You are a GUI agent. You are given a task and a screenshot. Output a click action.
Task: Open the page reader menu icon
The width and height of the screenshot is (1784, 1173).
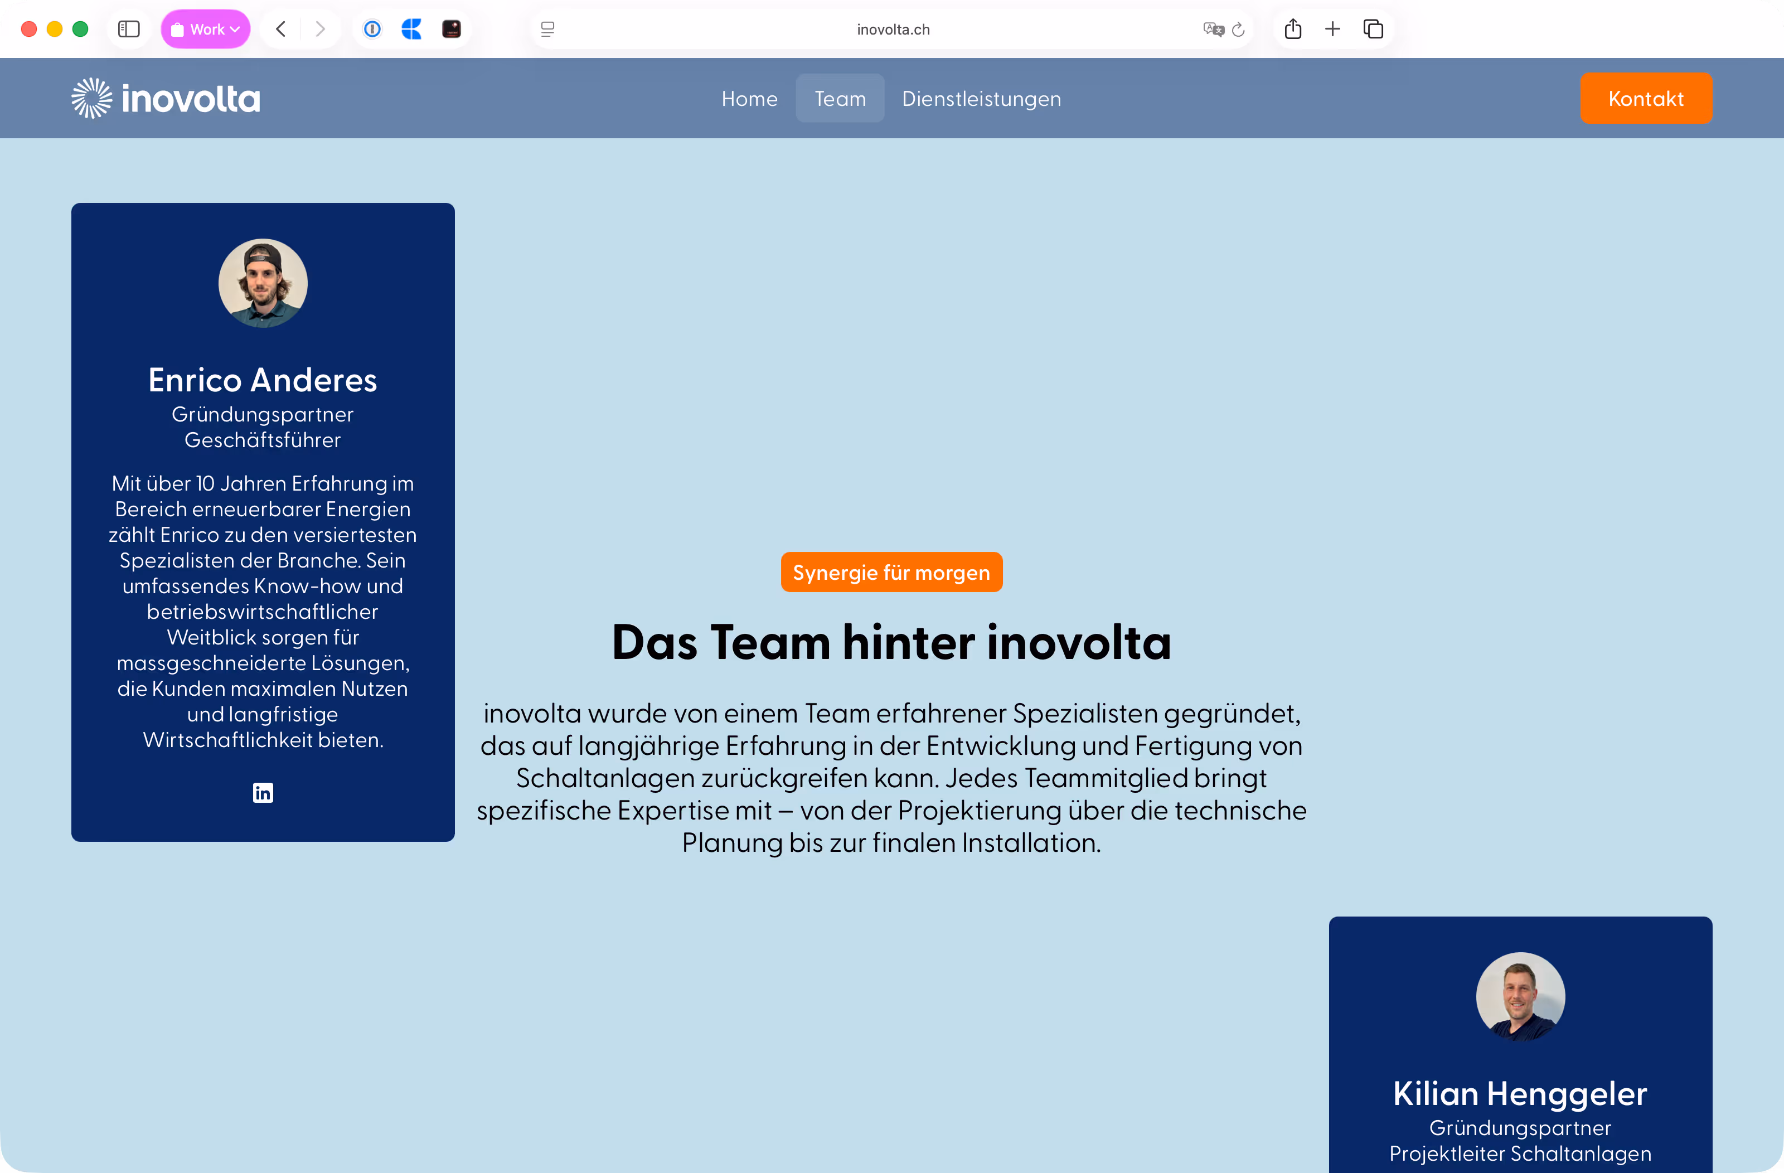pyautogui.click(x=548, y=29)
